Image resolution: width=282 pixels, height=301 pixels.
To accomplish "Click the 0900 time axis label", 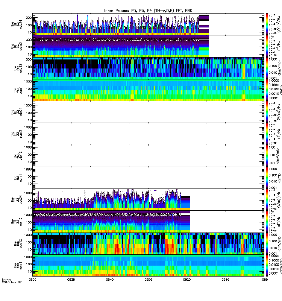I will click(148, 280).
